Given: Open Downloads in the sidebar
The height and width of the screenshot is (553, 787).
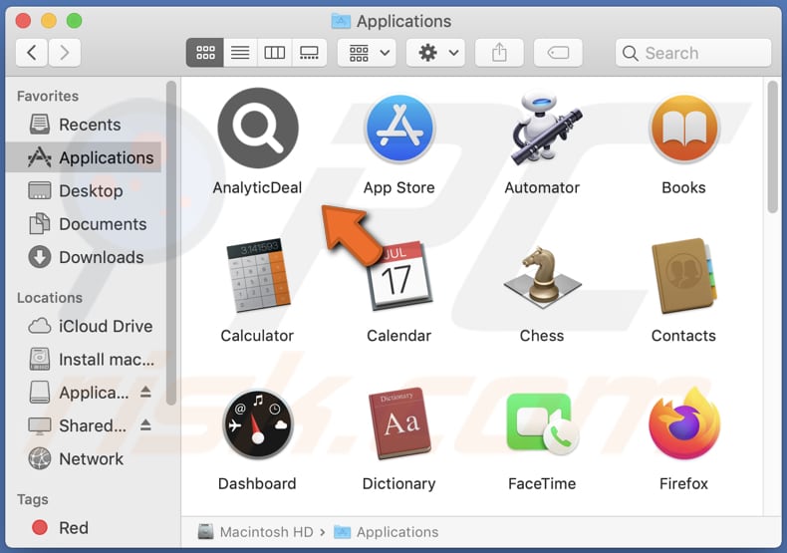Looking at the screenshot, I should click(84, 257).
